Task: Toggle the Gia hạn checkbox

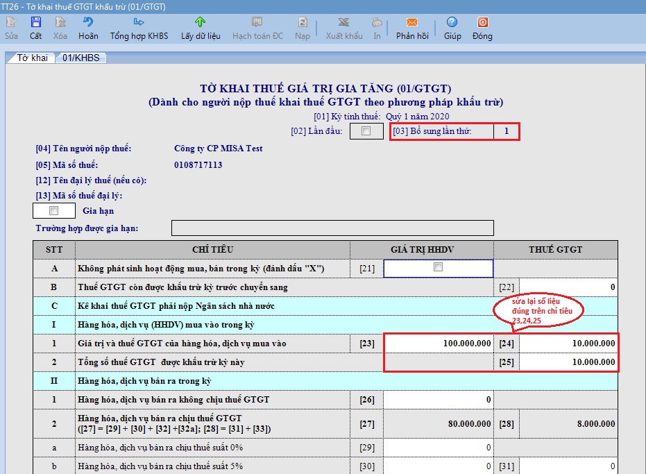Action: pyautogui.click(x=53, y=210)
